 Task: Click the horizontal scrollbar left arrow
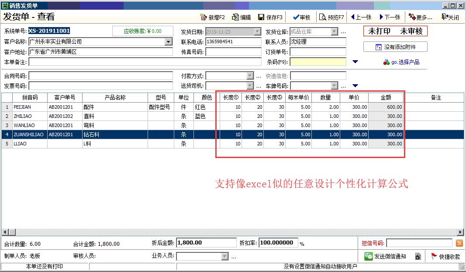pyautogui.click(x=5, y=232)
